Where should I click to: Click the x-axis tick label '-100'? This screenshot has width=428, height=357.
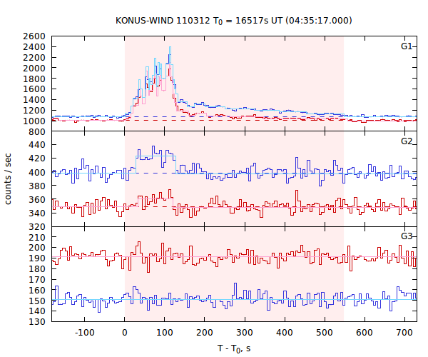(84, 333)
